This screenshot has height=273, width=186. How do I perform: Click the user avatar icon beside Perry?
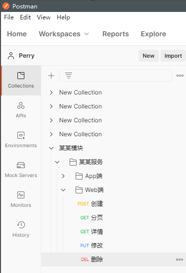click(11, 56)
